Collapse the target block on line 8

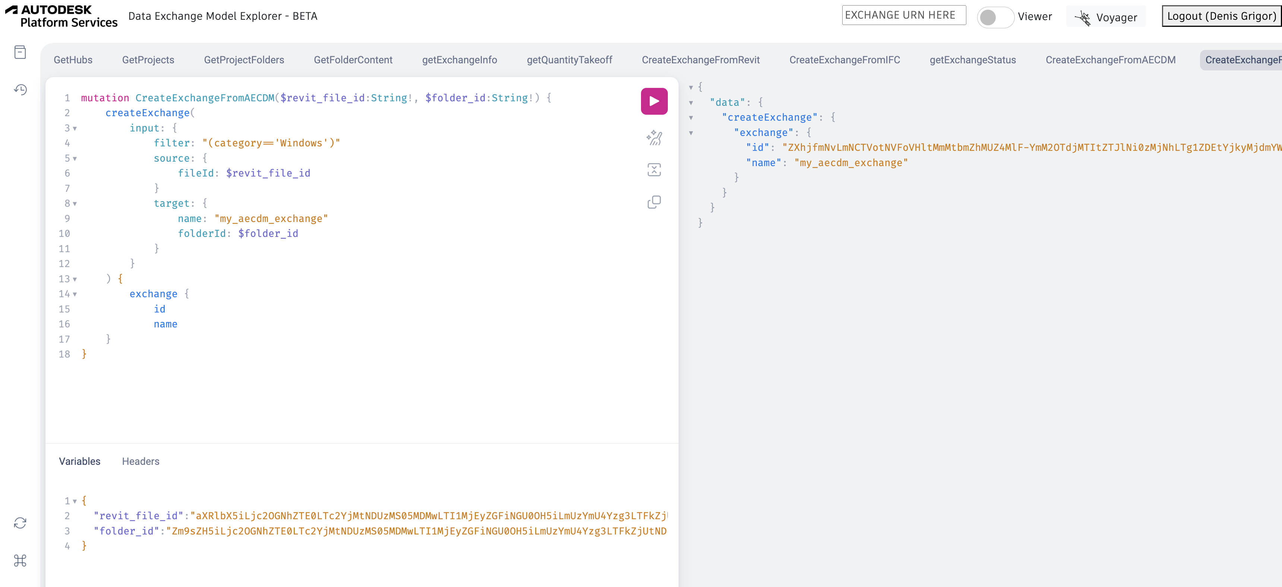pyautogui.click(x=75, y=204)
